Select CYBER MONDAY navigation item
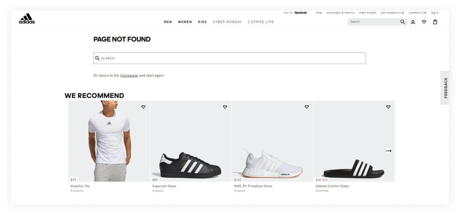 point(227,22)
